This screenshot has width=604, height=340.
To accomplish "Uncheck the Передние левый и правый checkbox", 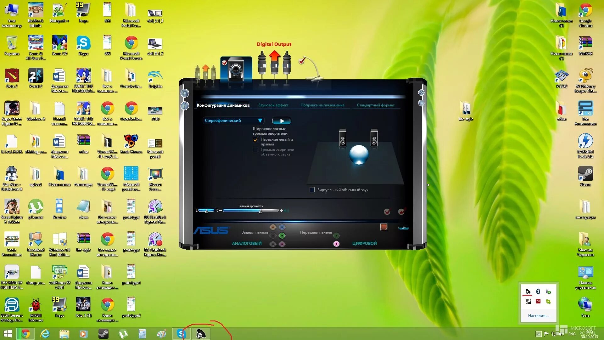I will click(x=255, y=139).
